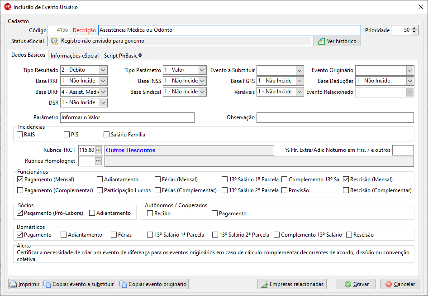Expand Variáveis dropdown
428x296 pixels.
point(300,92)
